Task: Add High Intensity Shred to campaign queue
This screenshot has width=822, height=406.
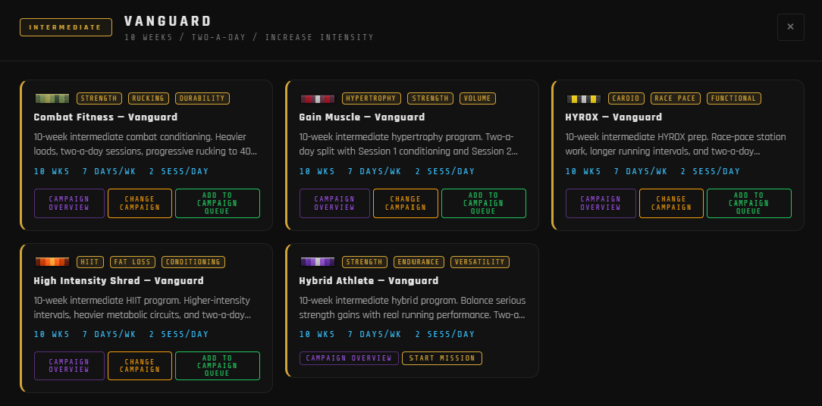Action: pyautogui.click(x=218, y=366)
